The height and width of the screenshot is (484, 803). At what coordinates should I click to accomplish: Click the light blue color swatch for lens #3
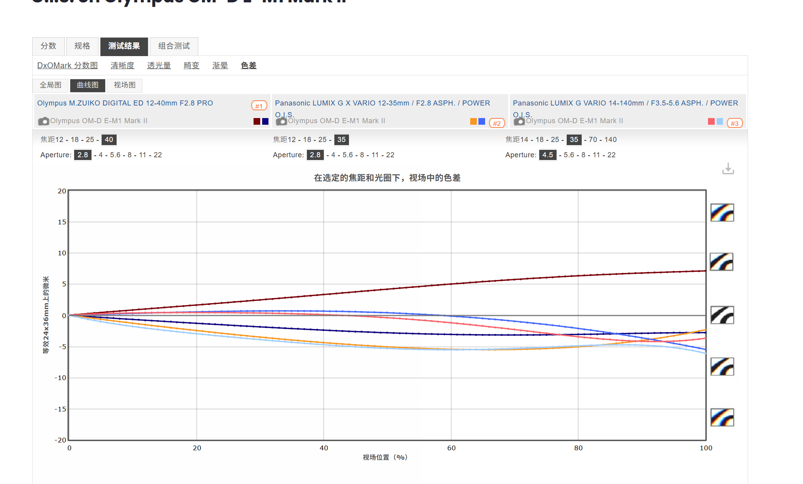pos(720,122)
